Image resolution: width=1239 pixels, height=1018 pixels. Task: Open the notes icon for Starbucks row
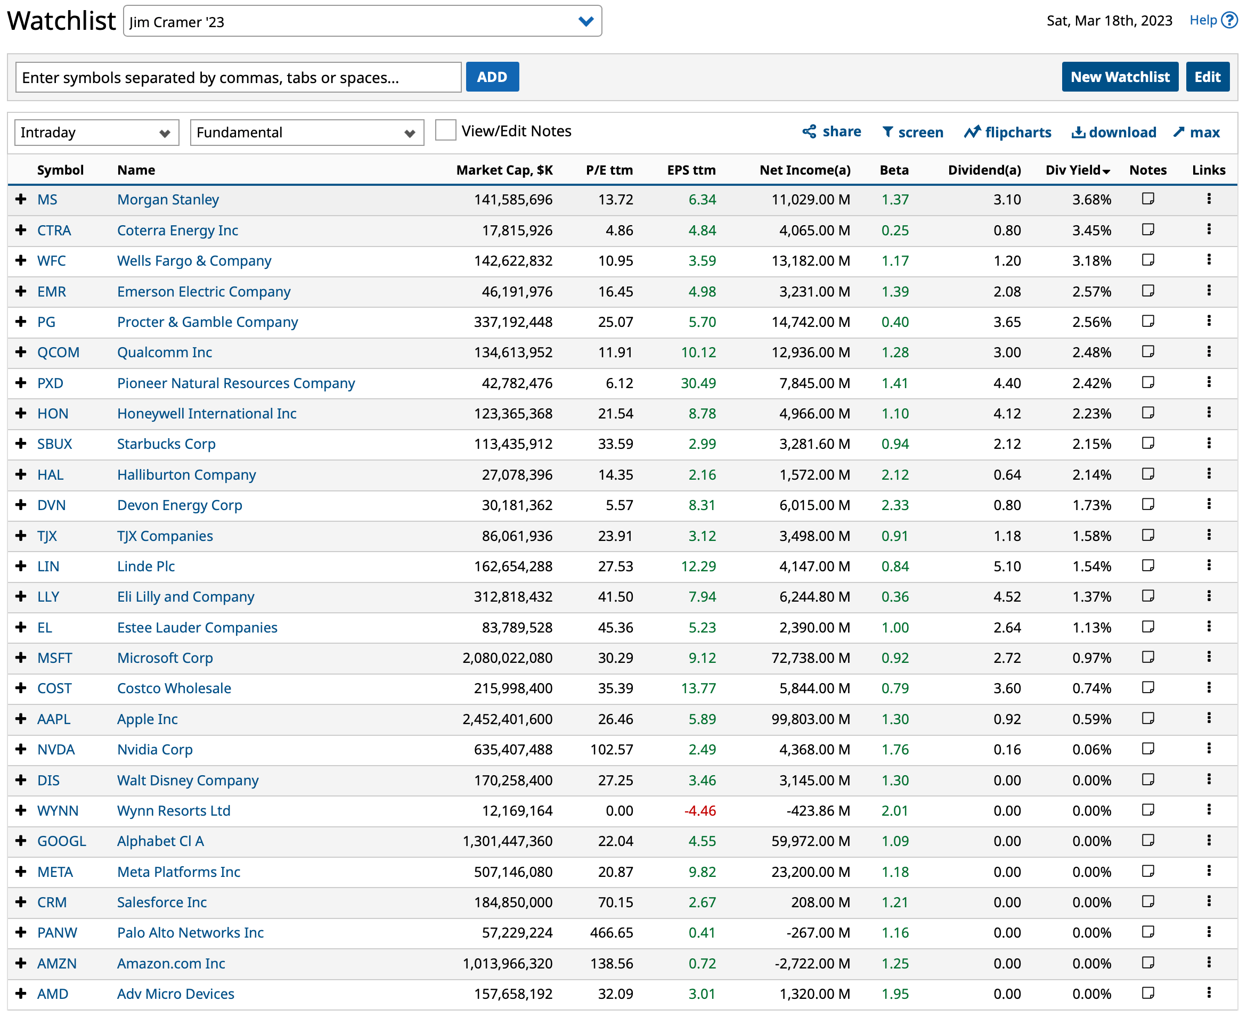coord(1147,444)
